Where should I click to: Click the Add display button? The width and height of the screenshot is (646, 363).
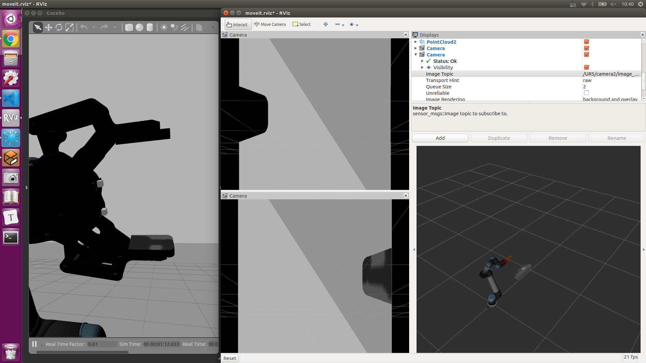(440, 138)
